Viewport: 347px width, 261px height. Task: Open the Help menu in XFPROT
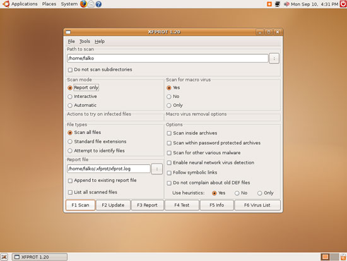[100, 41]
